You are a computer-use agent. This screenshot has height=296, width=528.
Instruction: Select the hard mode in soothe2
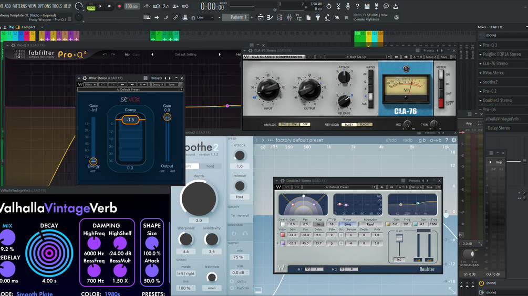click(x=210, y=166)
